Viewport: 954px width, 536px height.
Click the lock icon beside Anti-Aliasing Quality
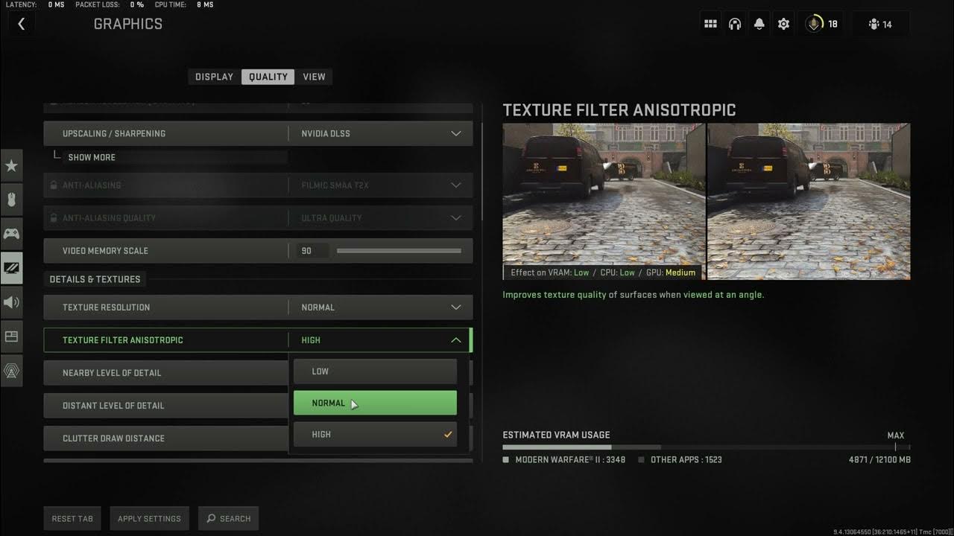54,217
